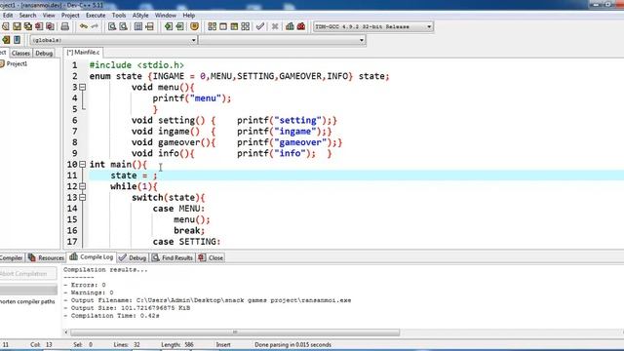The width and height of the screenshot is (624, 351).
Task: Open Profile Analysis chart icon
Action: pyautogui.click(x=291, y=26)
